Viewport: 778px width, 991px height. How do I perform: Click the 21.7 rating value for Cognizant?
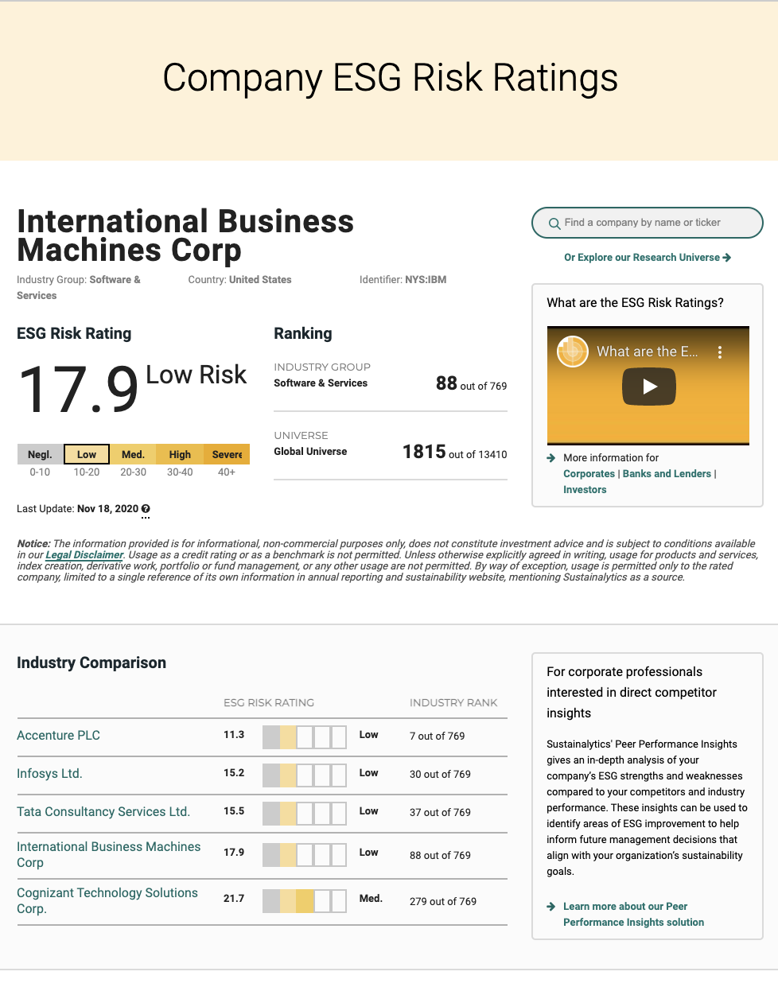point(234,899)
